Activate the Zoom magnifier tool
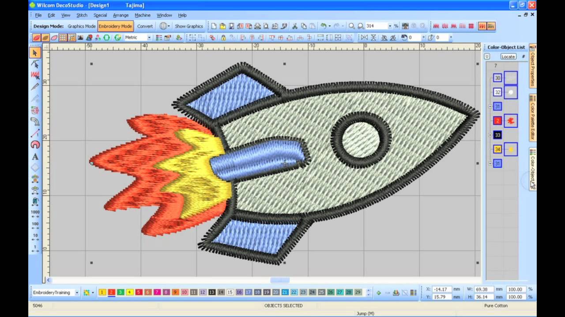 [351, 26]
